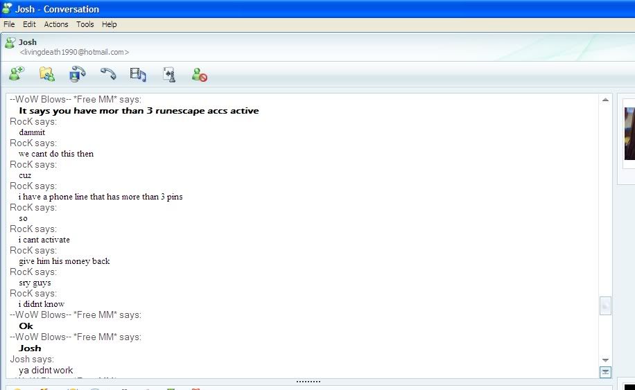Click the message 'dammit'
This screenshot has height=390, width=635.
point(32,132)
